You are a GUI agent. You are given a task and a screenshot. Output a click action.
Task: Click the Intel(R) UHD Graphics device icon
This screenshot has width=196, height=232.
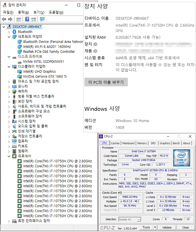(x=20, y=72)
